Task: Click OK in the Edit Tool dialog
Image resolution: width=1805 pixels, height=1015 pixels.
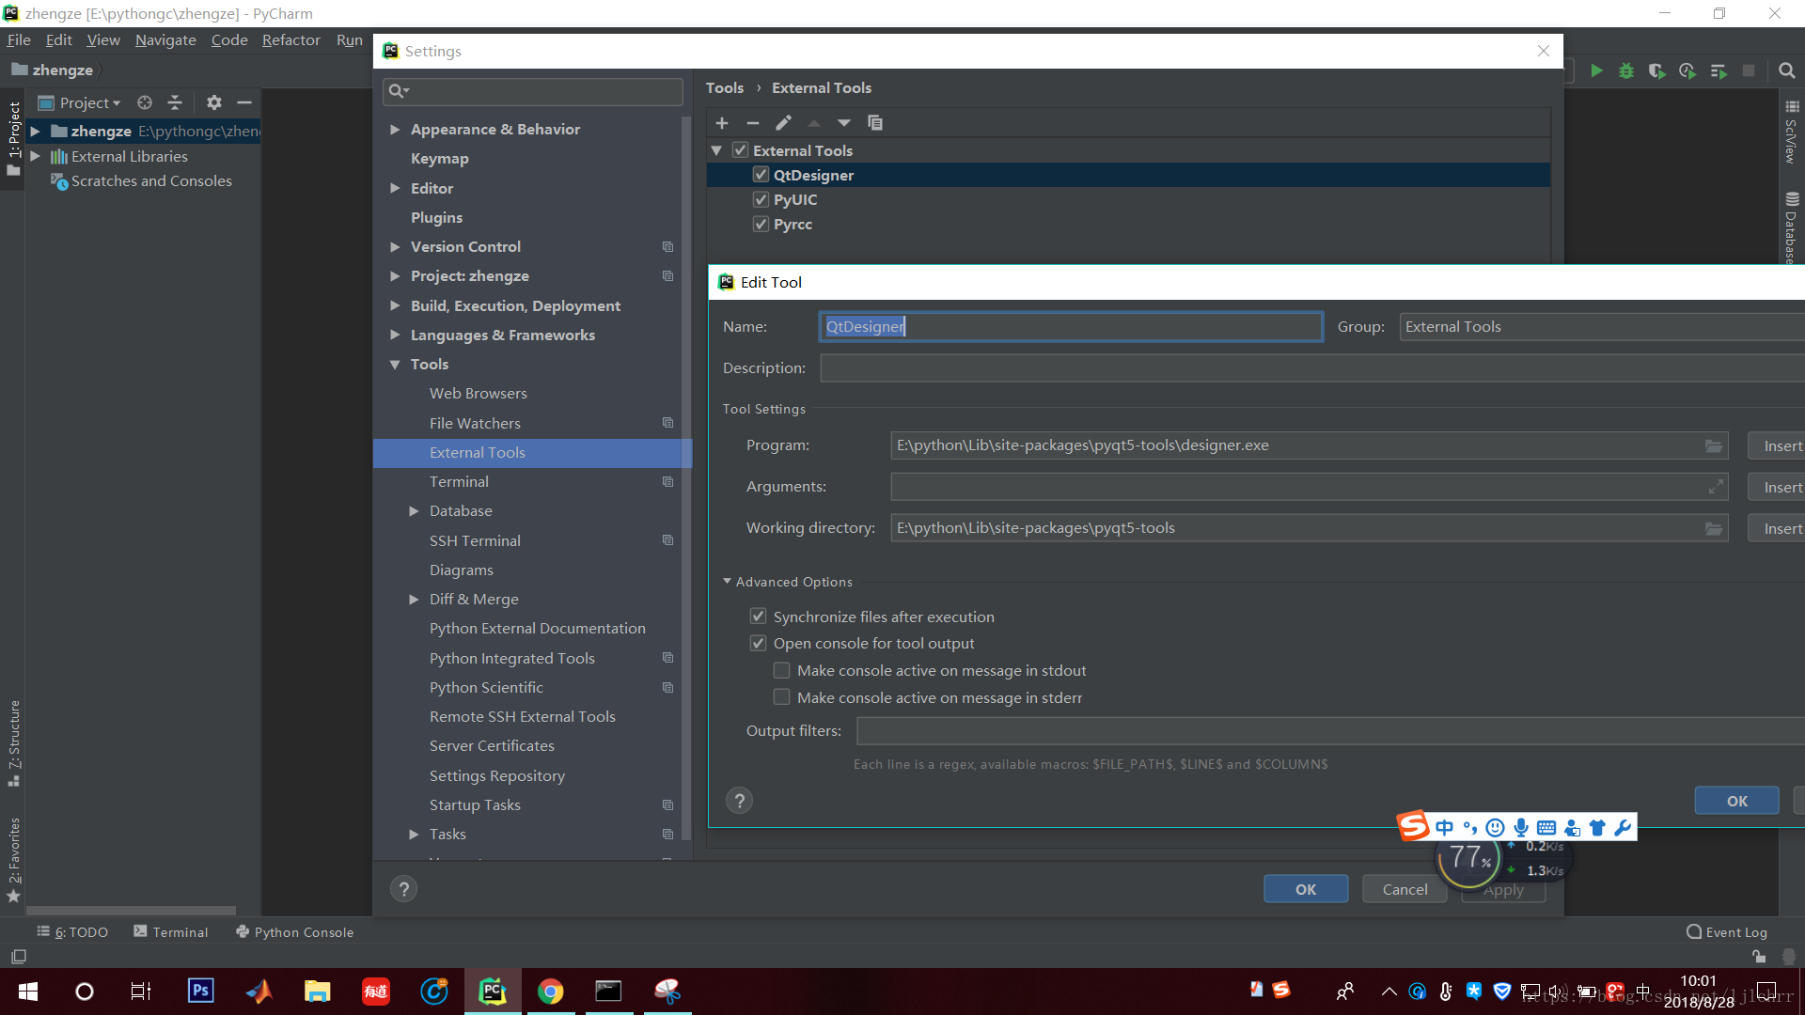Action: pos(1736,801)
